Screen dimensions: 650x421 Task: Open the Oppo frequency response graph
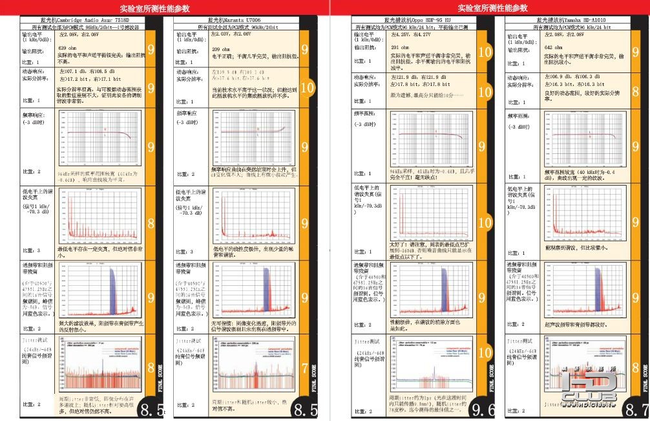point(431,140)
